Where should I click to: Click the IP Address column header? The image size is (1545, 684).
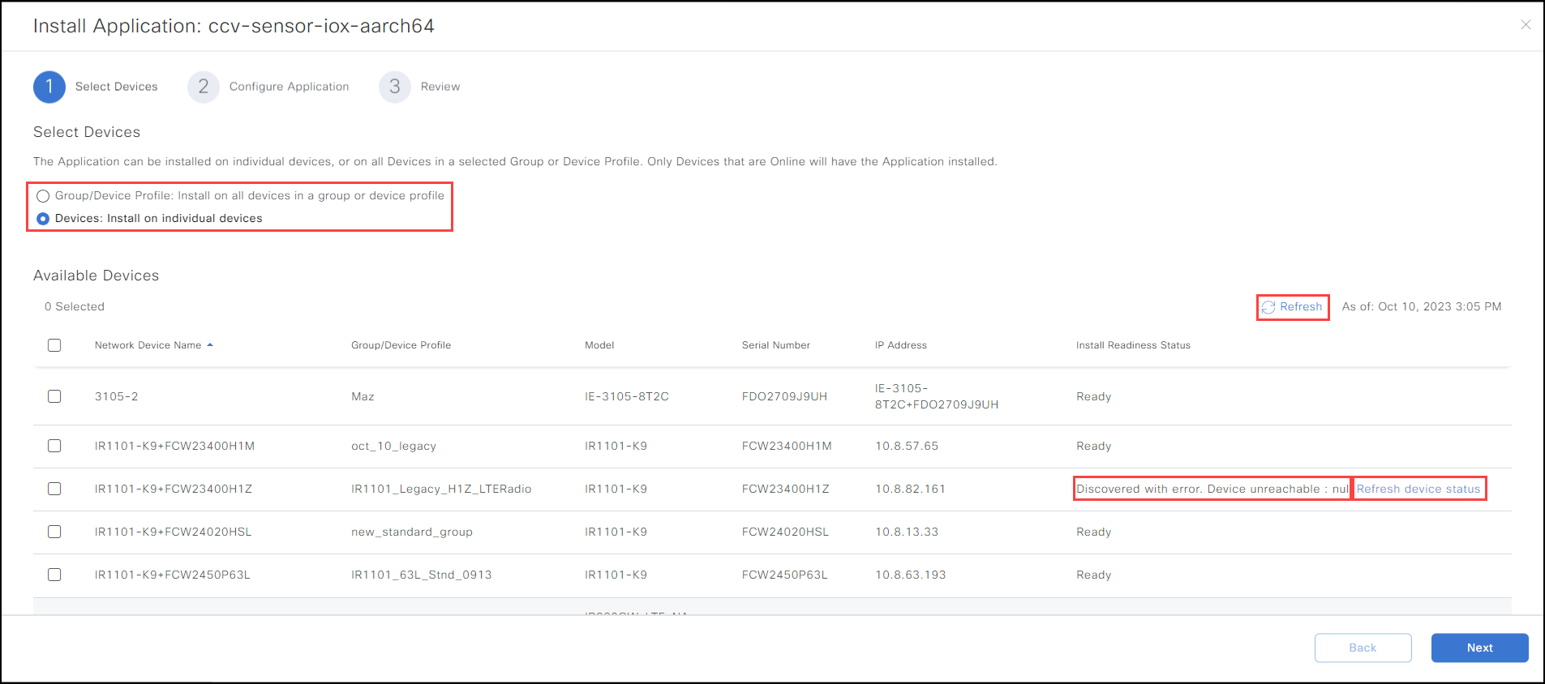point(900,345)
